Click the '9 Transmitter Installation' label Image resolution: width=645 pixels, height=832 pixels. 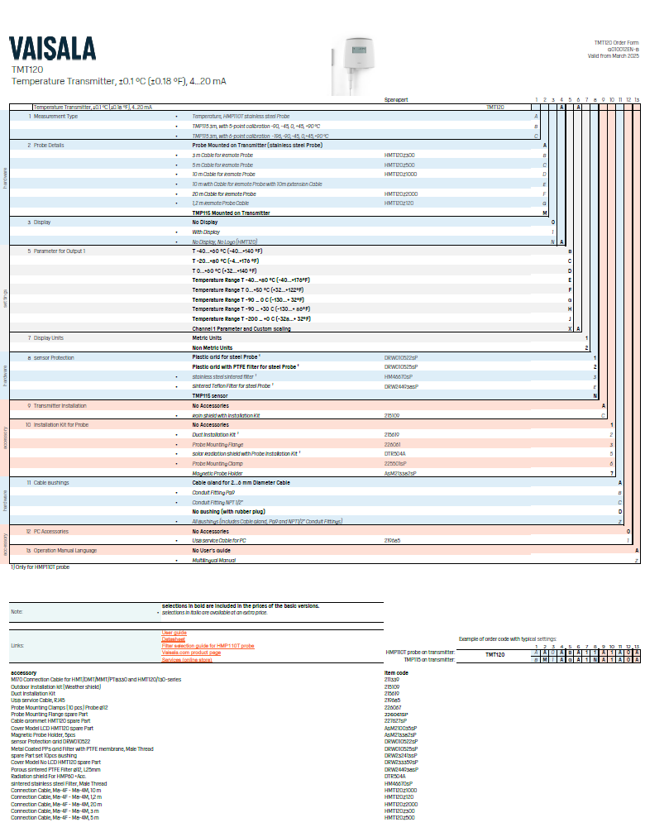(57, 406)
